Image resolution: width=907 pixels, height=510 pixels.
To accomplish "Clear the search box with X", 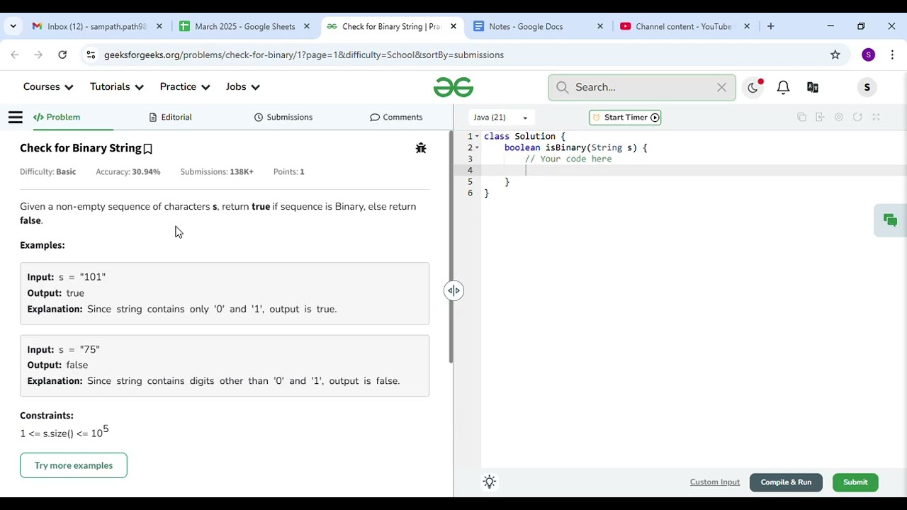I will tap(721, 87).
